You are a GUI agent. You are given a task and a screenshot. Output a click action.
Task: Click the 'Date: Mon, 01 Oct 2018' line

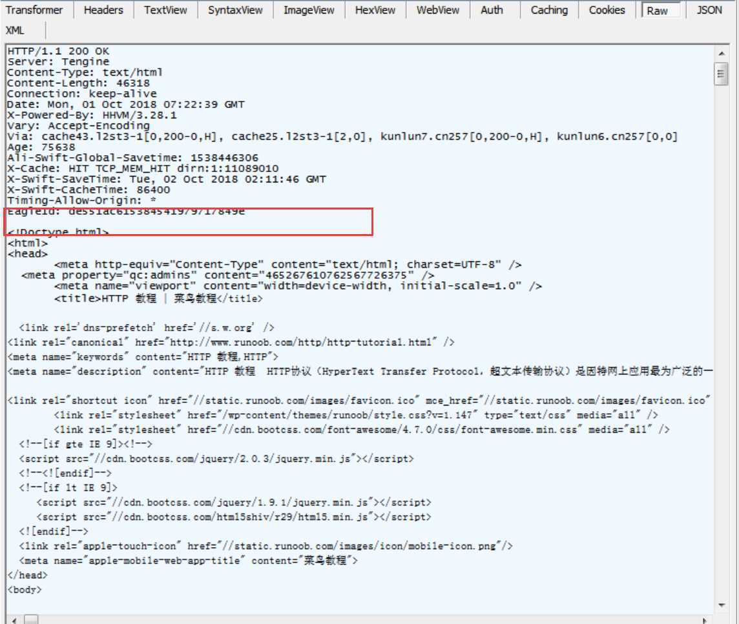pos(126,104)
